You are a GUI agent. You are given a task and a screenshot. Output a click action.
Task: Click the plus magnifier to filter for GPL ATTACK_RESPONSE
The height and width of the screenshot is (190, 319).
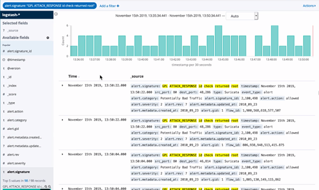tap(46, 186)
